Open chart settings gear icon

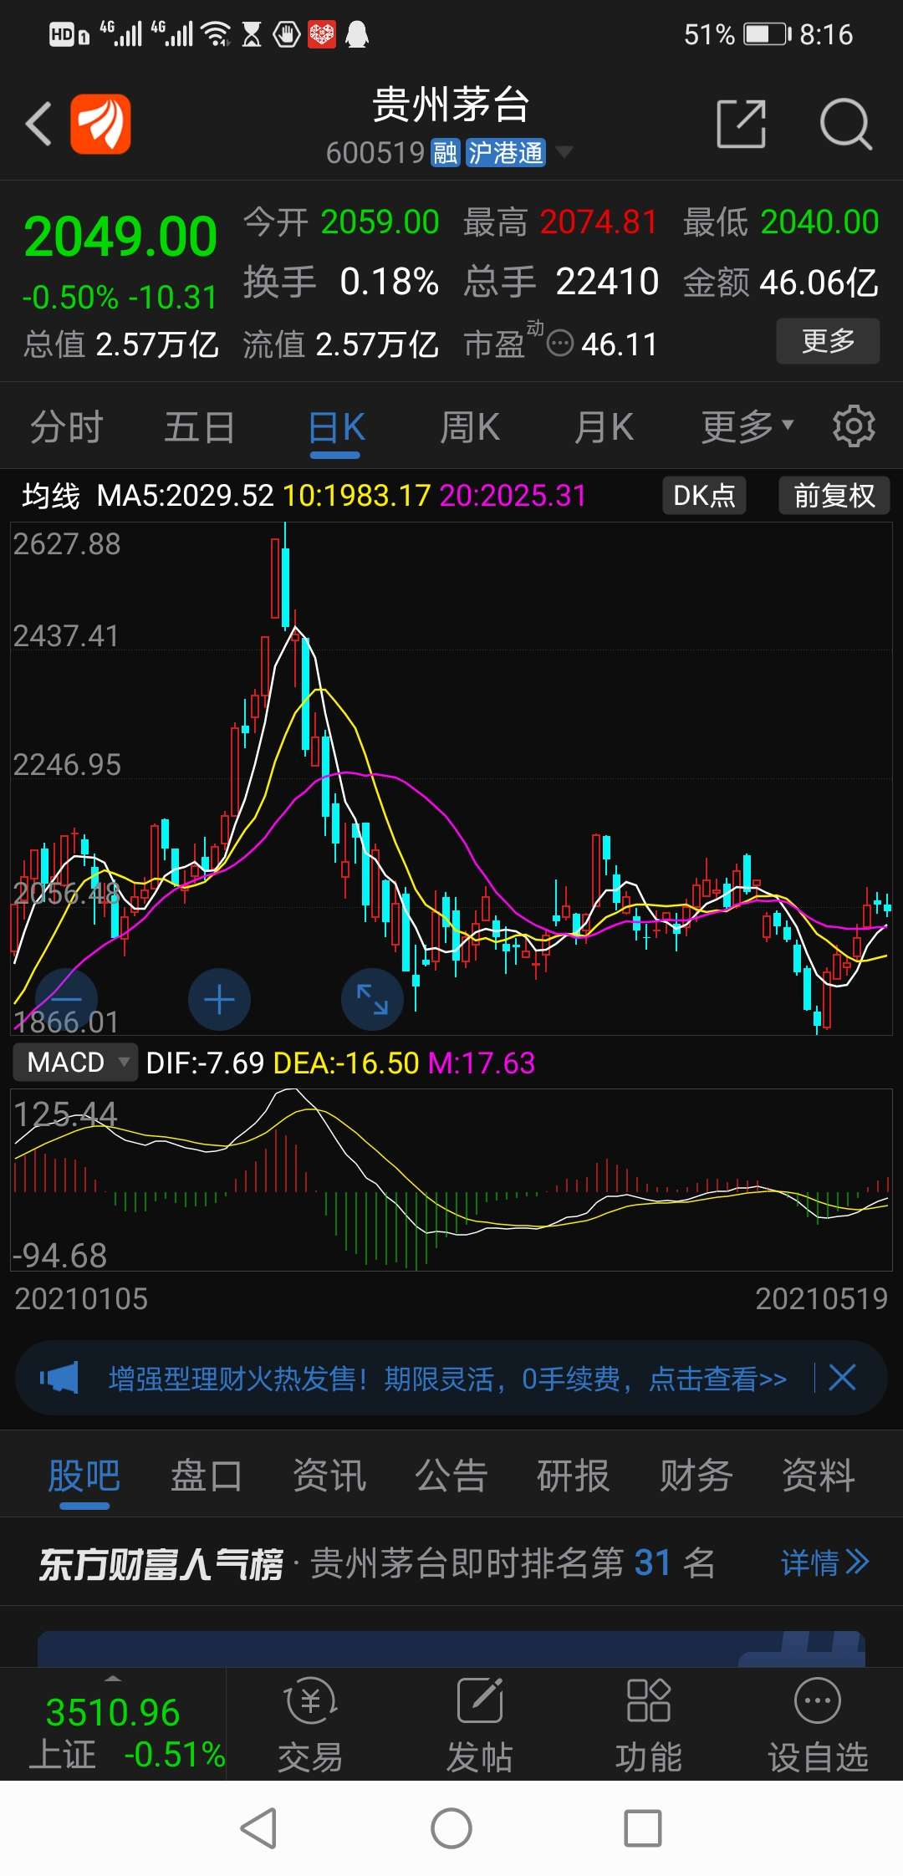(854, 426)
